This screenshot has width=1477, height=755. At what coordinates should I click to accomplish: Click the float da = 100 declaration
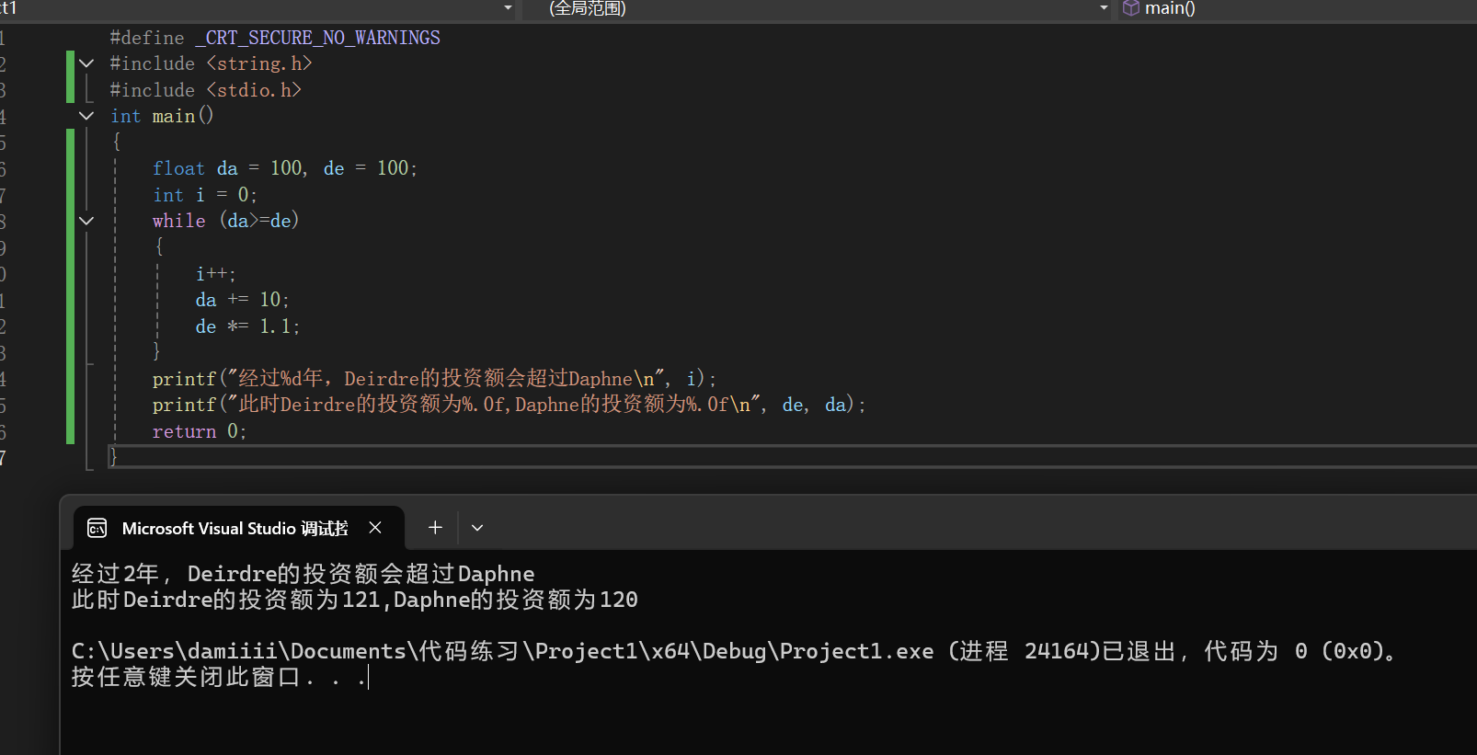point(285,168)
